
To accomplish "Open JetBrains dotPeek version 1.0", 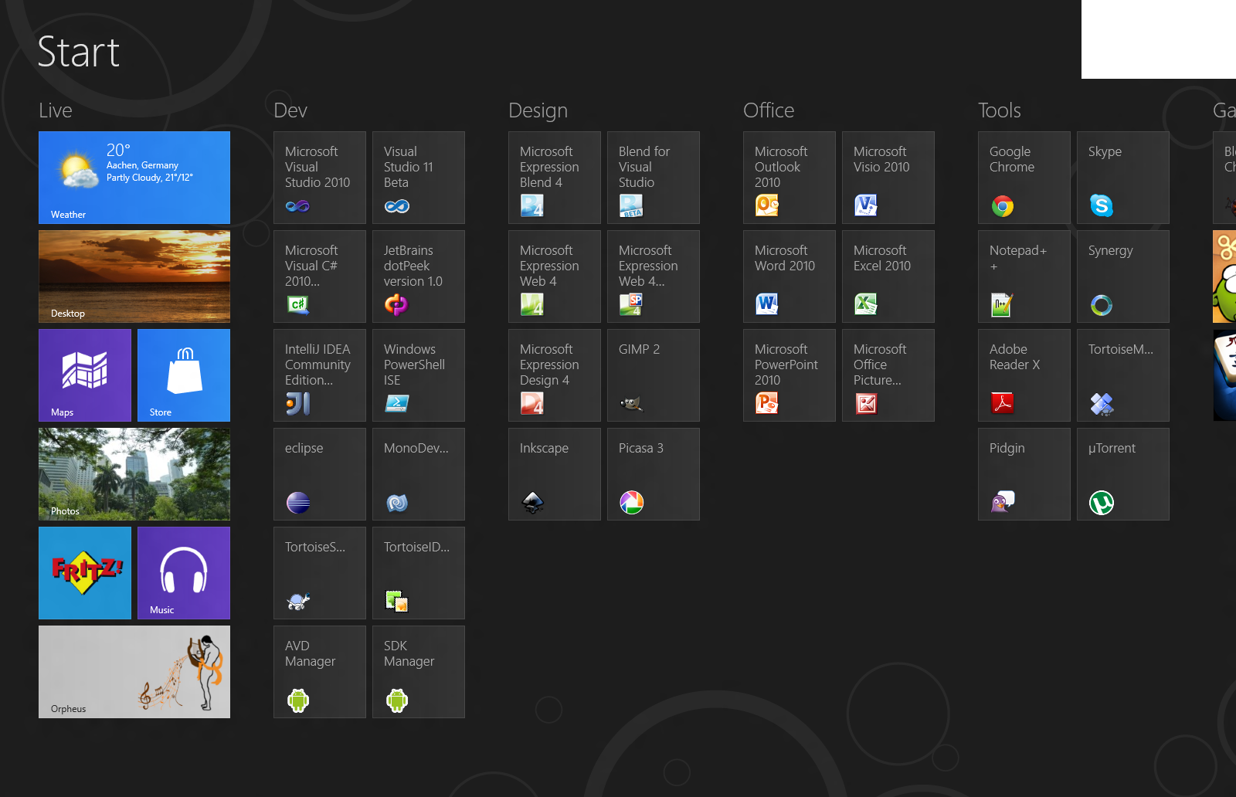I will [x=419, y=276].
